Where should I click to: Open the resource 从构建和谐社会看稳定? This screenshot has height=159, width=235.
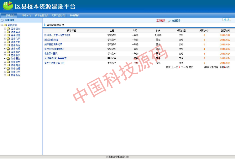tap(55, 58)
